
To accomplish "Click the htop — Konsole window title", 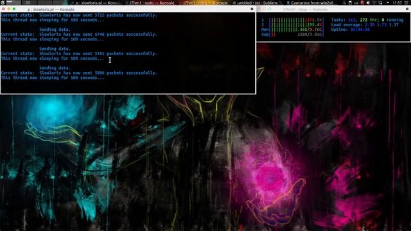I will 305,10.
